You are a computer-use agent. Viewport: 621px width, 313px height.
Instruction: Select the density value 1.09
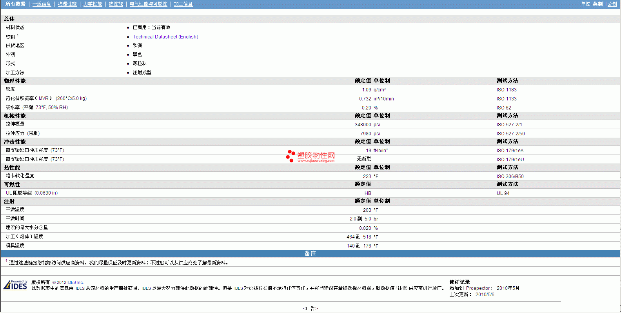[366, 90]
